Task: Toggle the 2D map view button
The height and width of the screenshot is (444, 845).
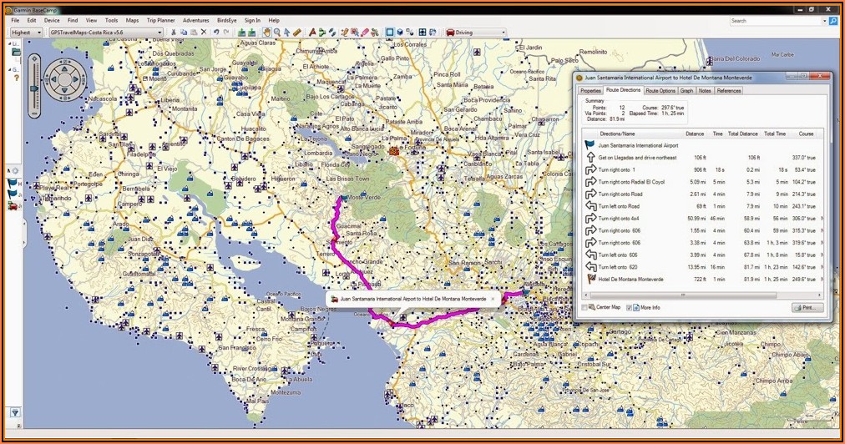Action: [x=389, y=33]
